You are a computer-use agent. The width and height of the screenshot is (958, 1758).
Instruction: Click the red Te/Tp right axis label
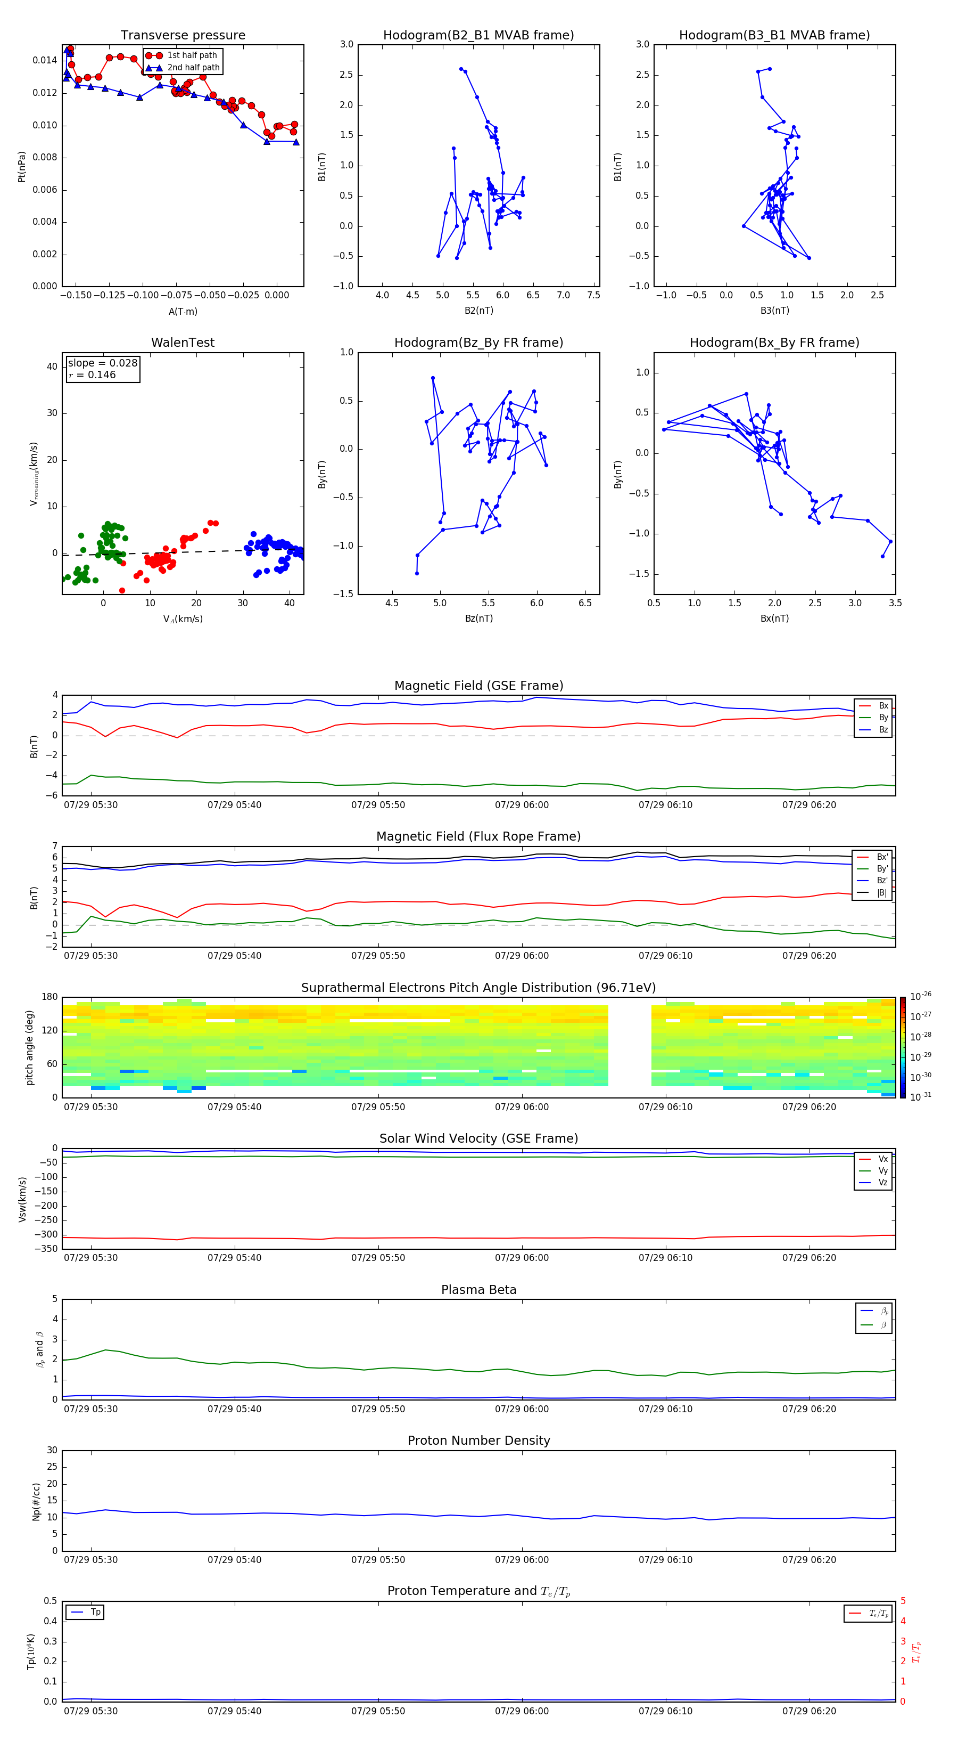pyautogui.click(x=916, y=1651)
